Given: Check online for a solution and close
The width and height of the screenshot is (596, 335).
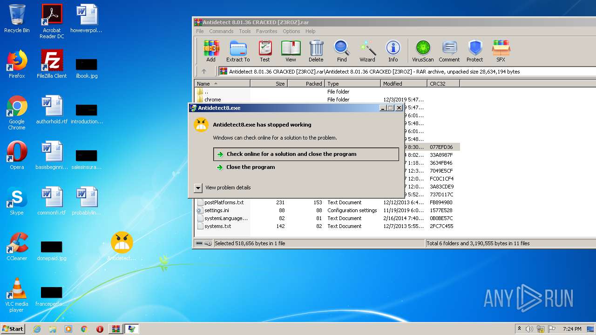Looking at the screenshot, I should click(x=306, y=154).
